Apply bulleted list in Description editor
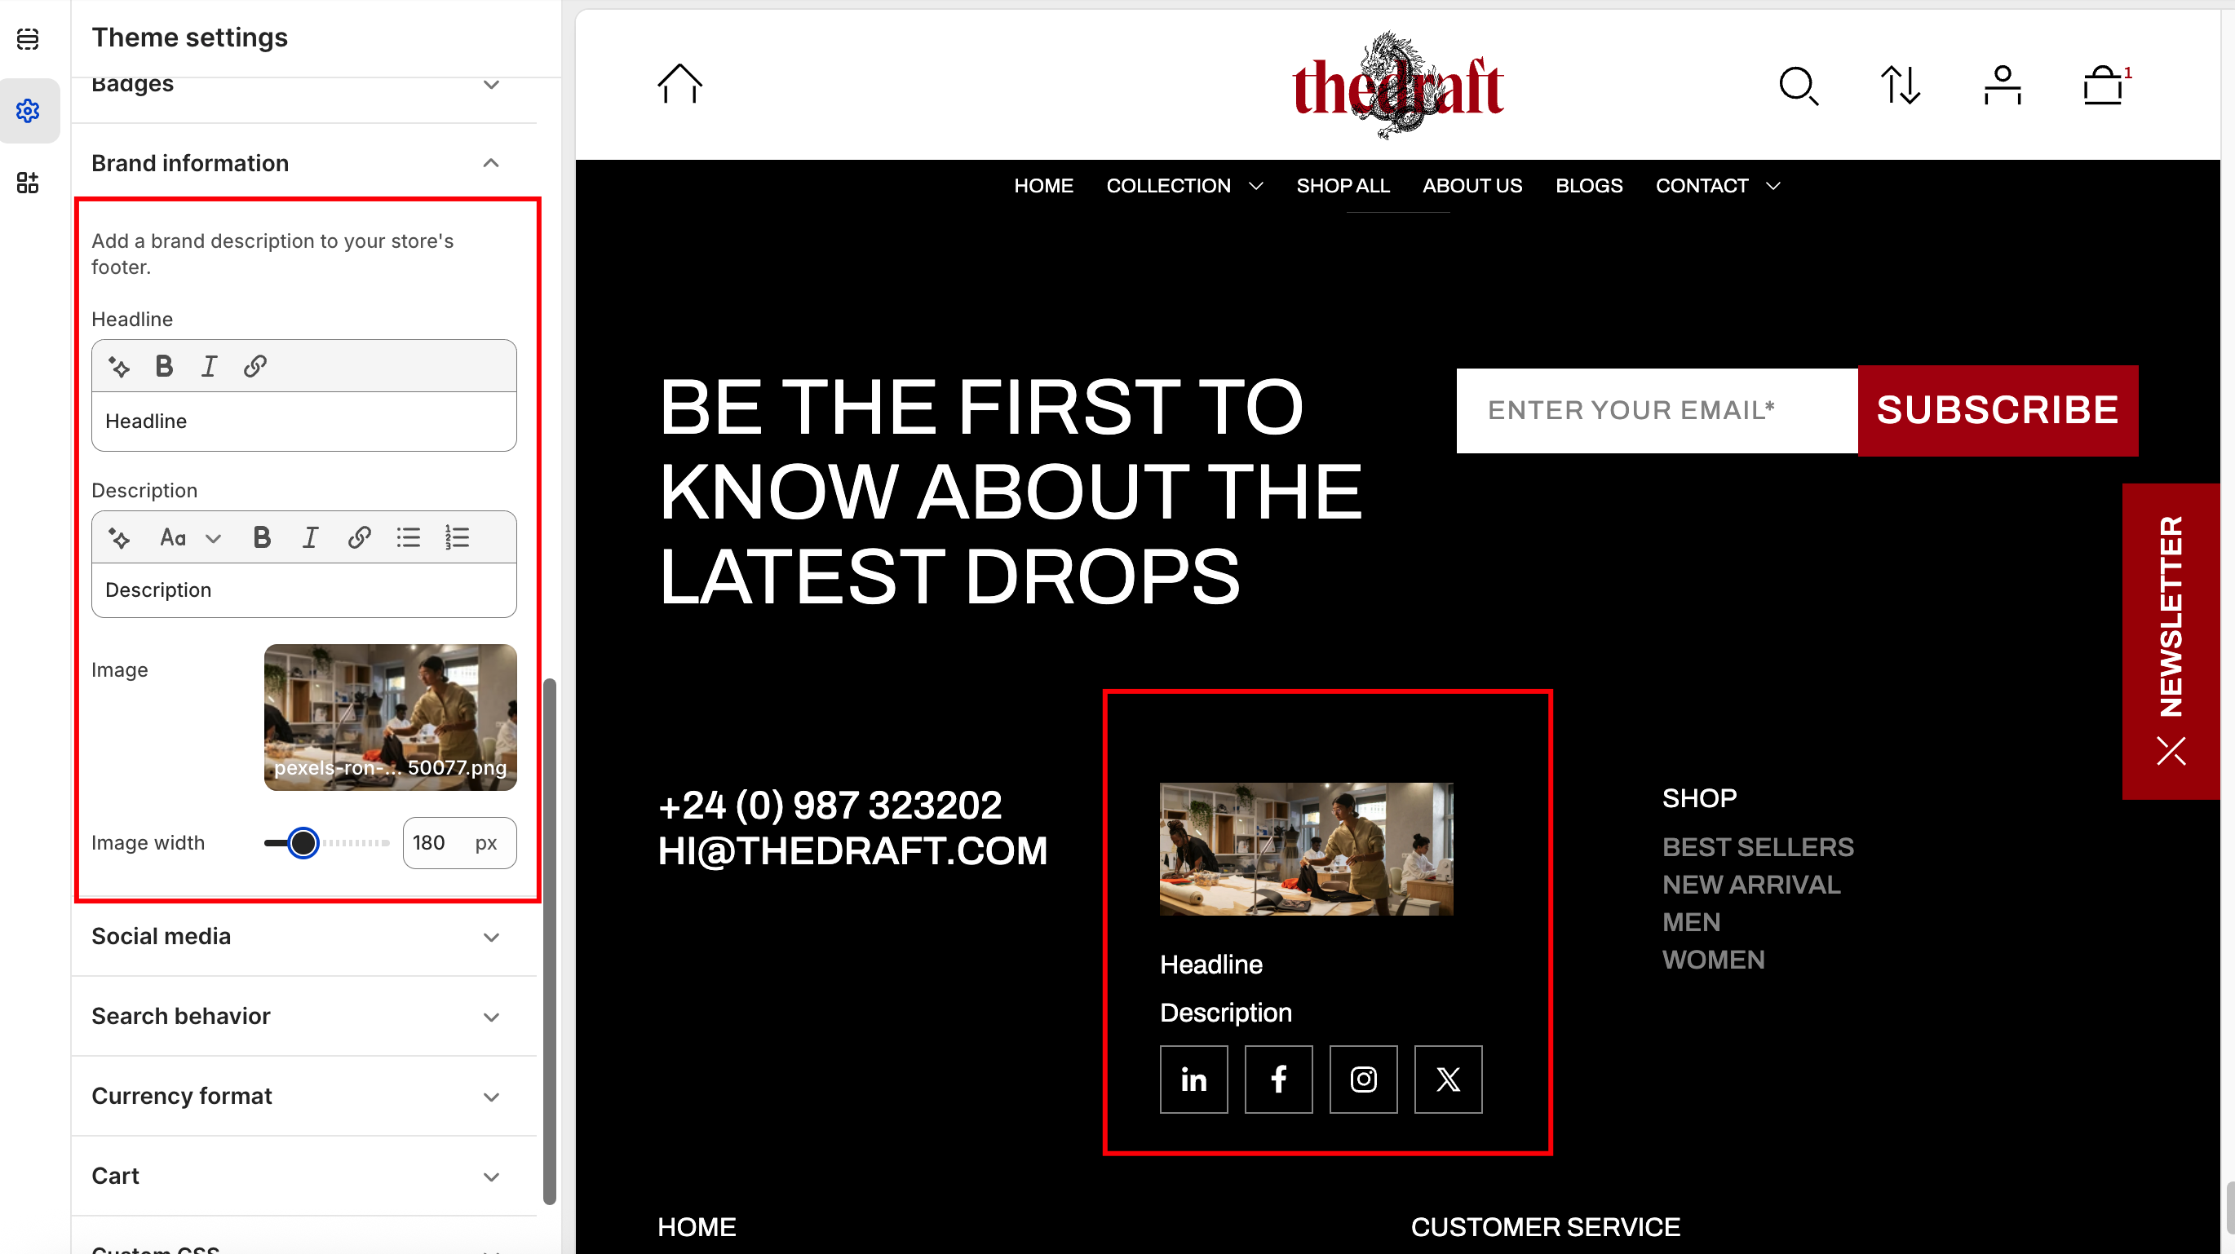2235x1254 pixels. click(x=409, y=539)
